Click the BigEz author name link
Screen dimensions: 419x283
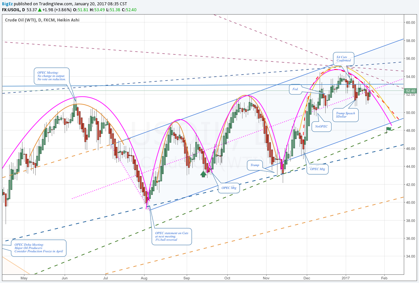pyautogui.click(x=7, y=4)
